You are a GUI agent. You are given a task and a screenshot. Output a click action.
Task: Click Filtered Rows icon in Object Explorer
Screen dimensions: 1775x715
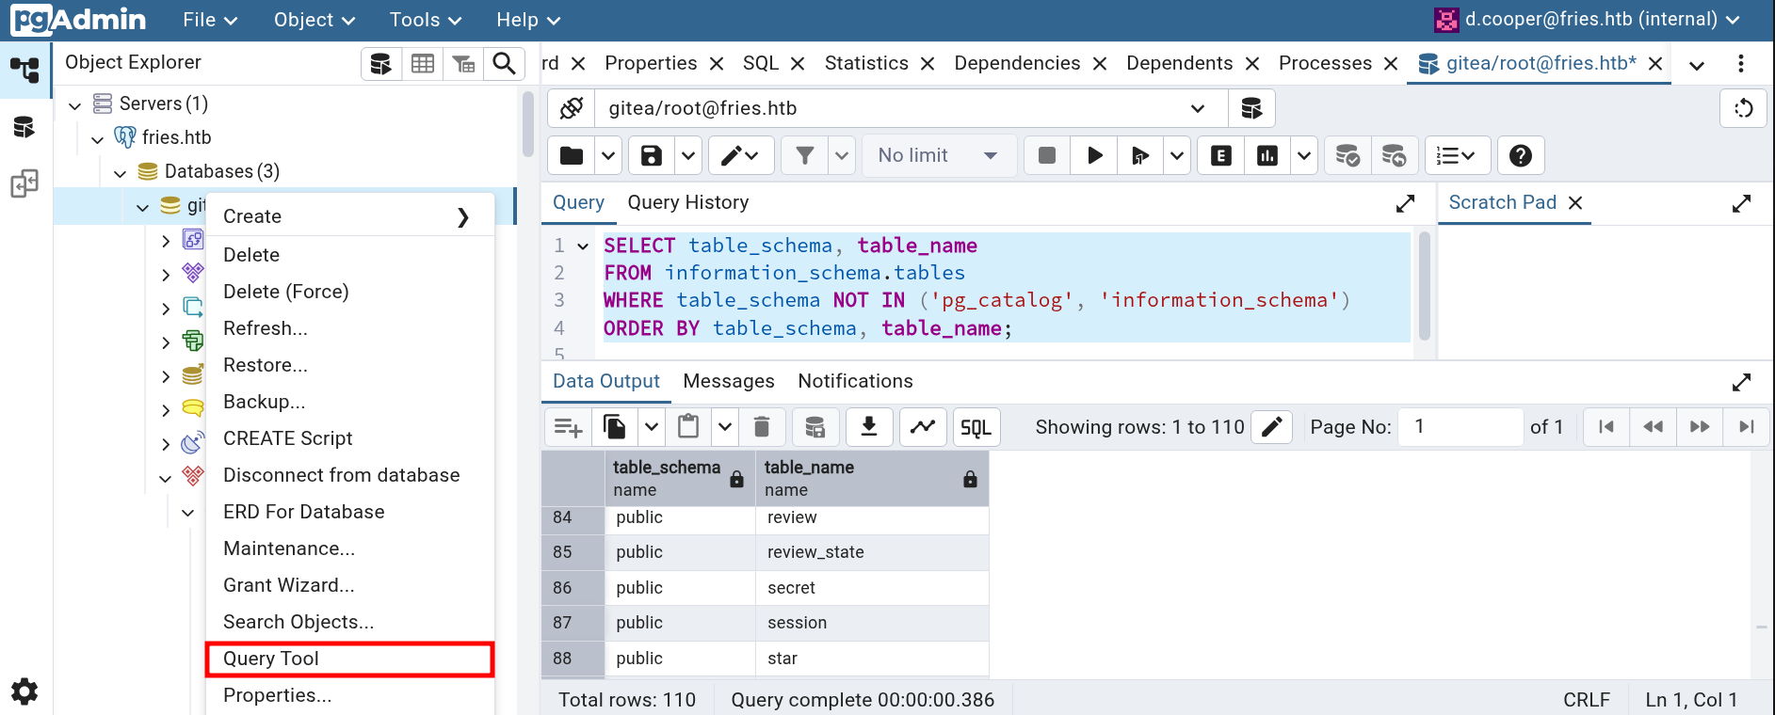(463, 63)
